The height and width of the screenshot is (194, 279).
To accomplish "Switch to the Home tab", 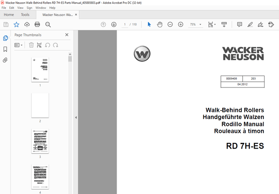I will (9, 15).
